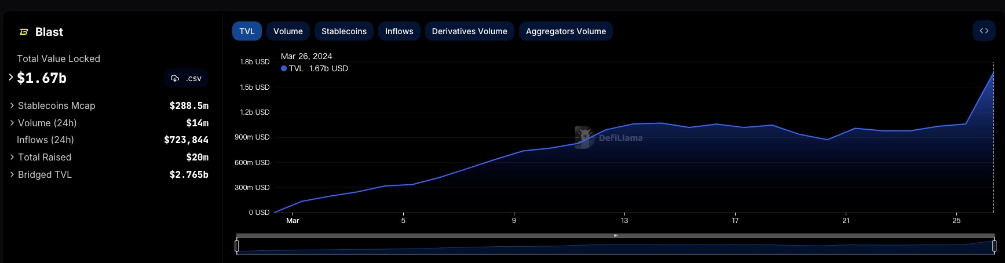Download TVL data as .csv
This screenshot has width=1005, height=263.
pyautogui.click(x=186, y=78)
